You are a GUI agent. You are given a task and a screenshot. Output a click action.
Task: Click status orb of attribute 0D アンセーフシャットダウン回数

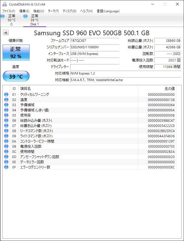(6, 157)
